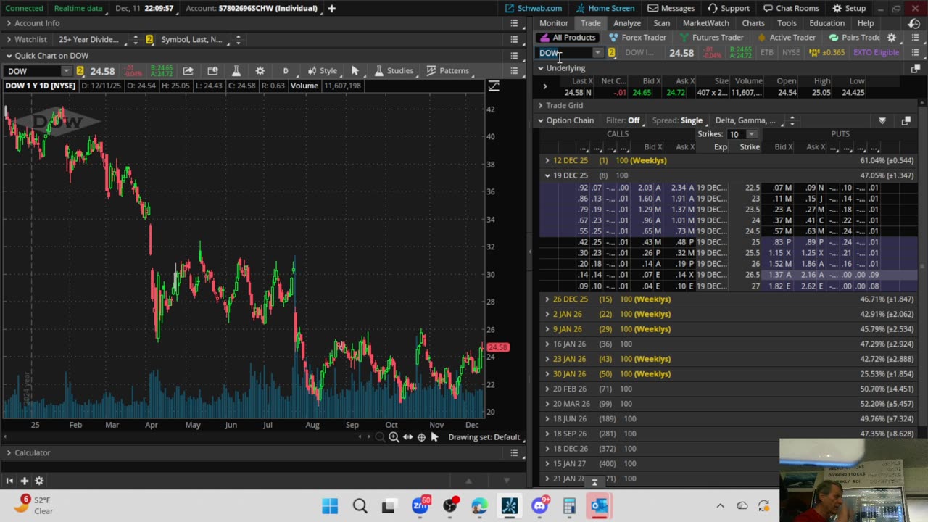Click zoom-in magnifier below the chart

coord(394,436)
